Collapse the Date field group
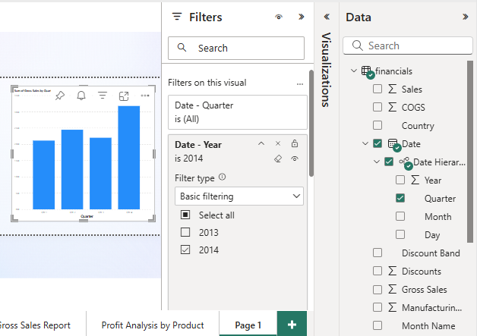The height and width of the screenshot is (336, 477). (x=365, y=143)
